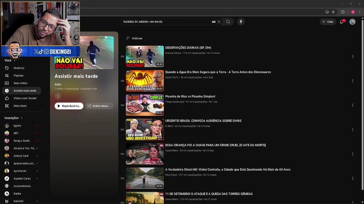Open title 11 DE SETEMBRO! O ATAQUE
Image resolution: width=364 pixels, height=204 pixels.
(x=209, y=194)
